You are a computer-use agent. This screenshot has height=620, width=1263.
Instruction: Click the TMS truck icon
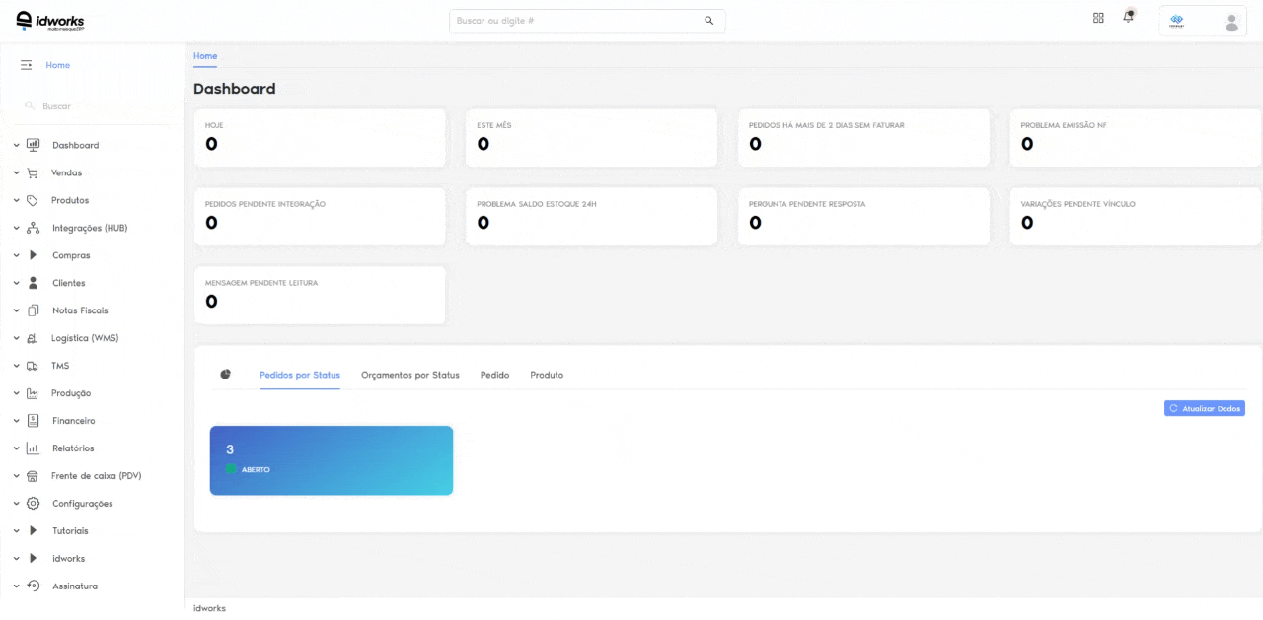coord(33,366)
